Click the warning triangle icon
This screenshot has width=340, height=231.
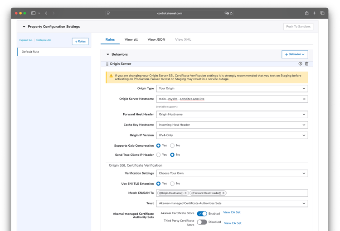tap(111, 76)
